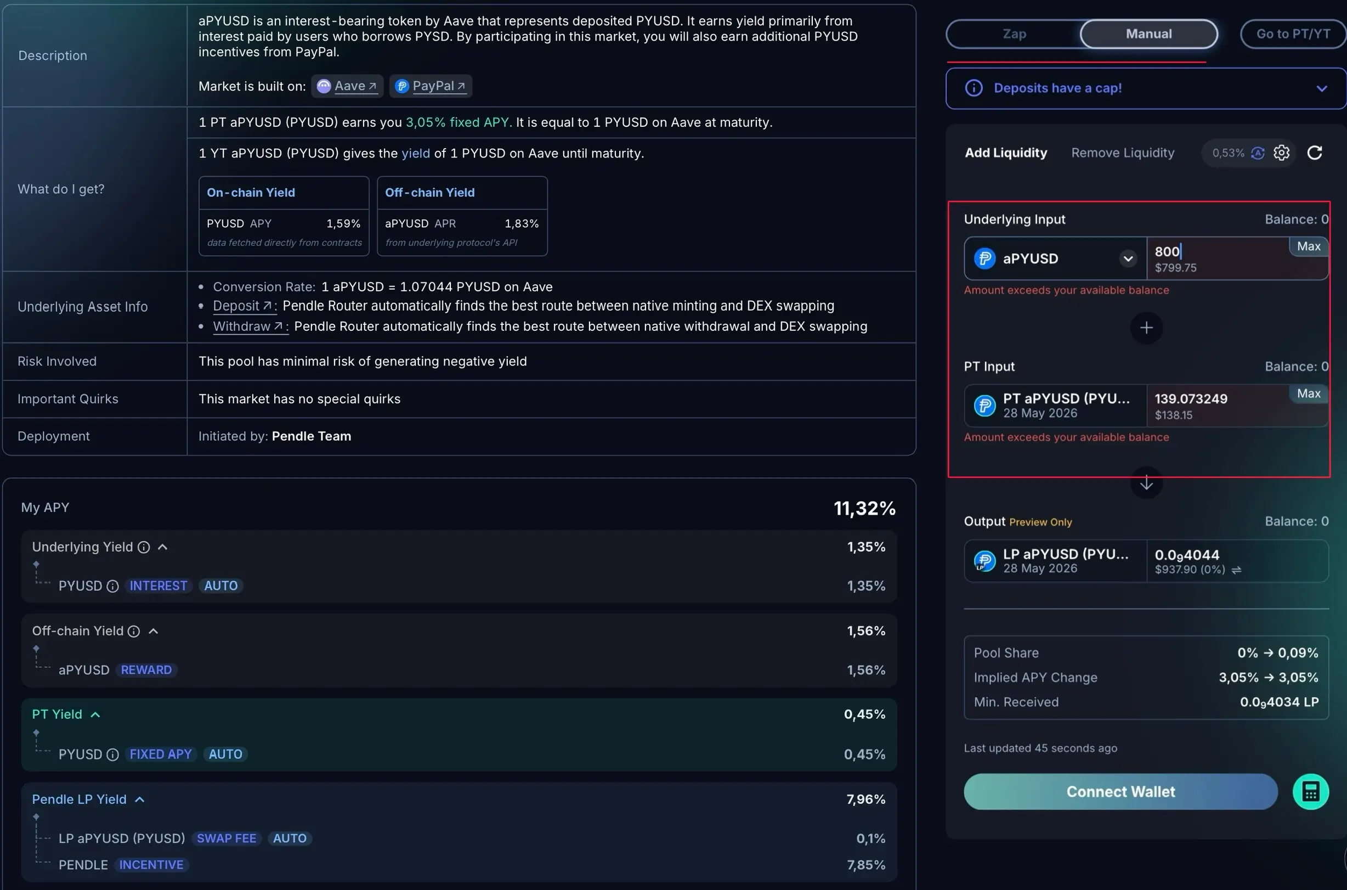Click the Connect Wallet button
This screenshot has width=1347, height=890.
click(1120, 791)
